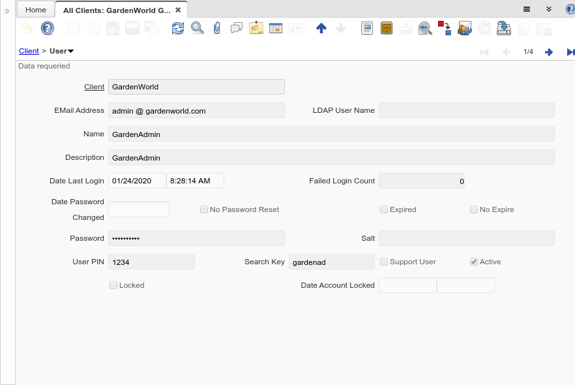Expand the left side panel chevron
Image resolution: width=575 pixels, height=385 pixels.
7,11
